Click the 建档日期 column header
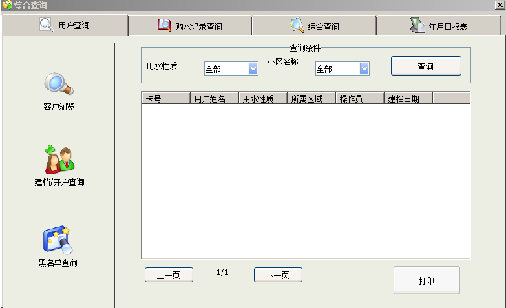Image resolution: width=506 pixels, height=308 pixels. [x=408, y=98]
